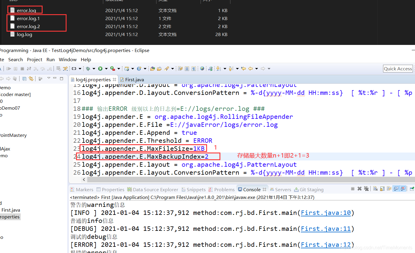Switch to the First.java editor tab
This screenshot has height=253, width=415.
(132, 80)
